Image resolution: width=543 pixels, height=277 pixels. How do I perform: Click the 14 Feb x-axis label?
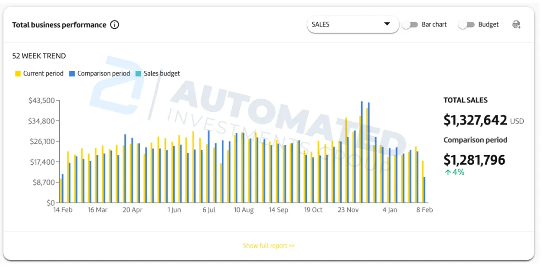coord(63,210)
